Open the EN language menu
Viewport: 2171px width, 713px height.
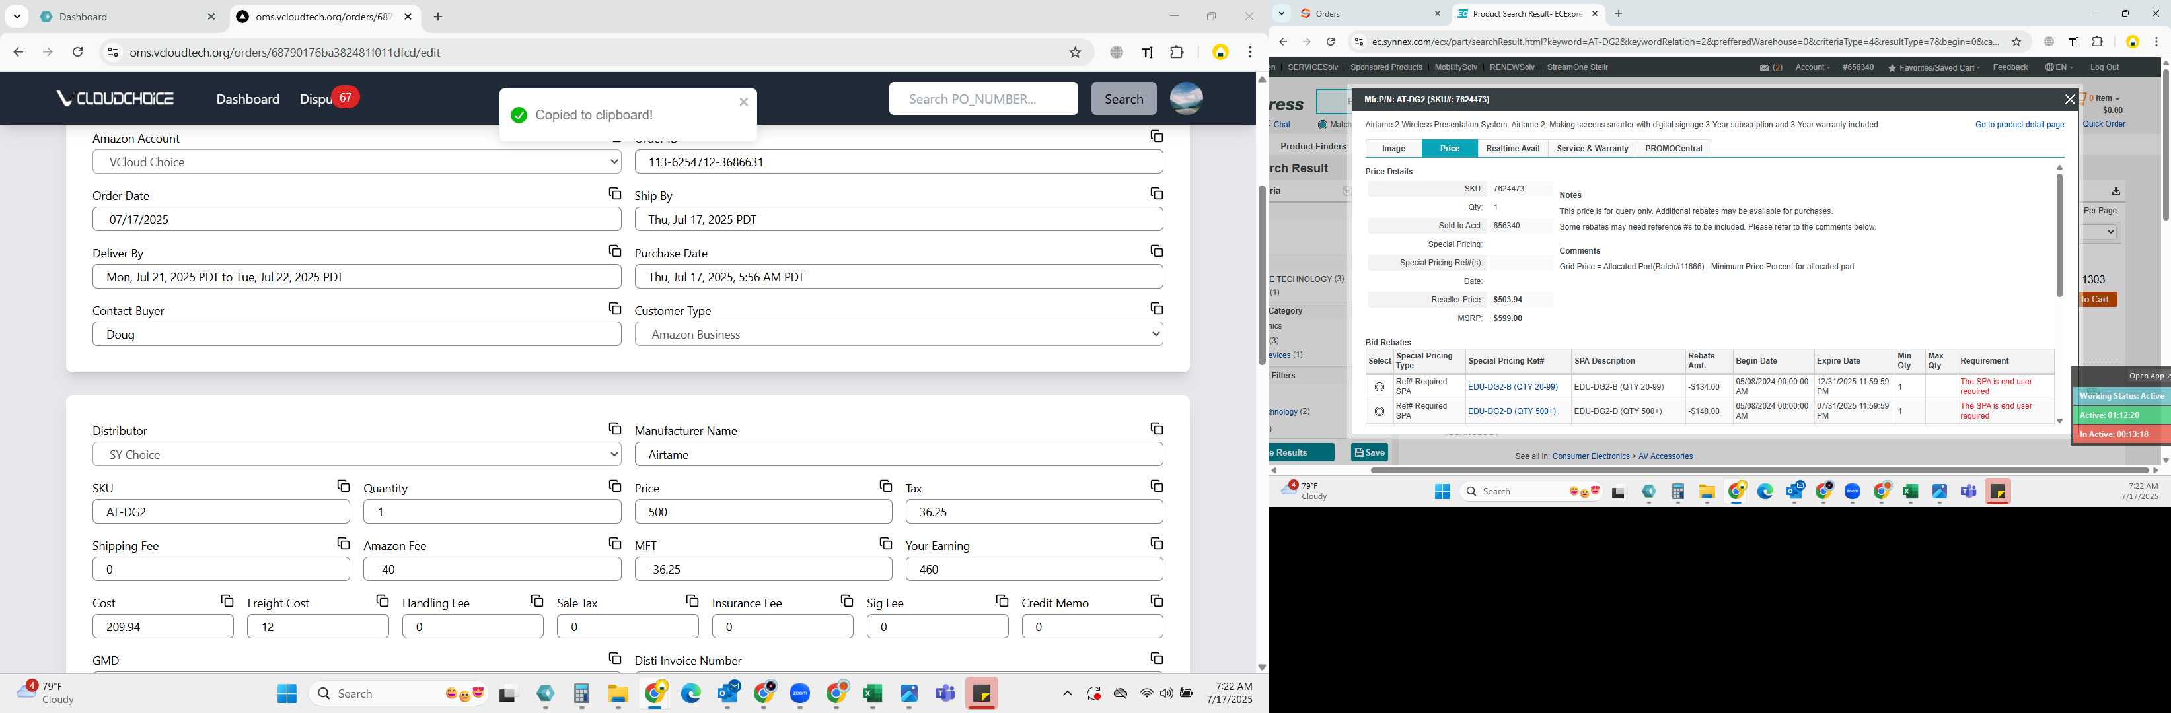(x=2059, y=67)
